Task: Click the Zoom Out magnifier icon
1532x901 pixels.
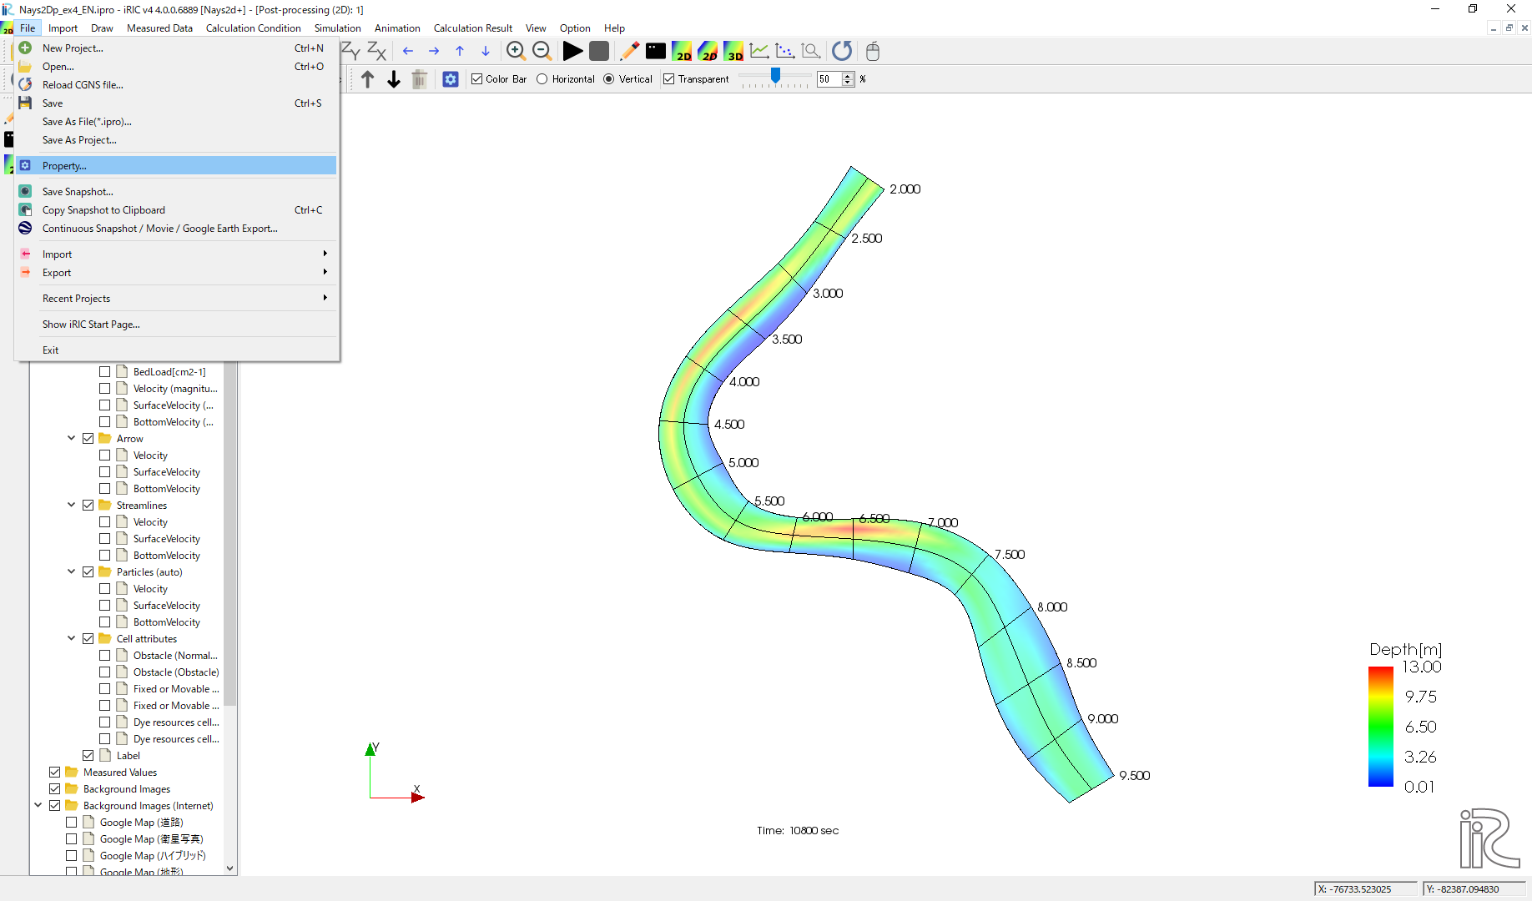Action: tap(542, 51)
